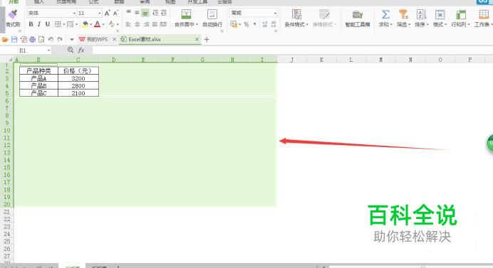Open the font size 11 dropdown
This screenshot has height=268, width=493.
tap(100, 14)
